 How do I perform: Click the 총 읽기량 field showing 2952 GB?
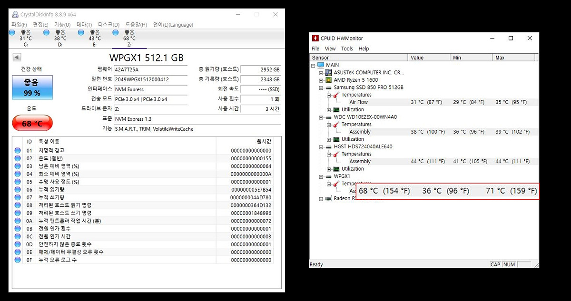(261, 70)
